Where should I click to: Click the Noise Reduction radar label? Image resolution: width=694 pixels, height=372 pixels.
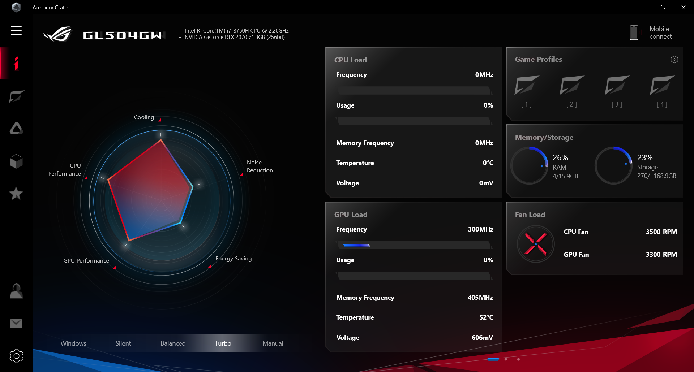260,166
